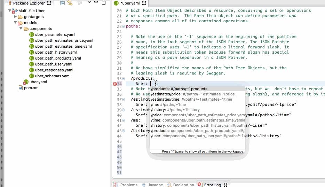Collapse the components folder
This screenshot has width=325, height=187.
coord(21,29)
